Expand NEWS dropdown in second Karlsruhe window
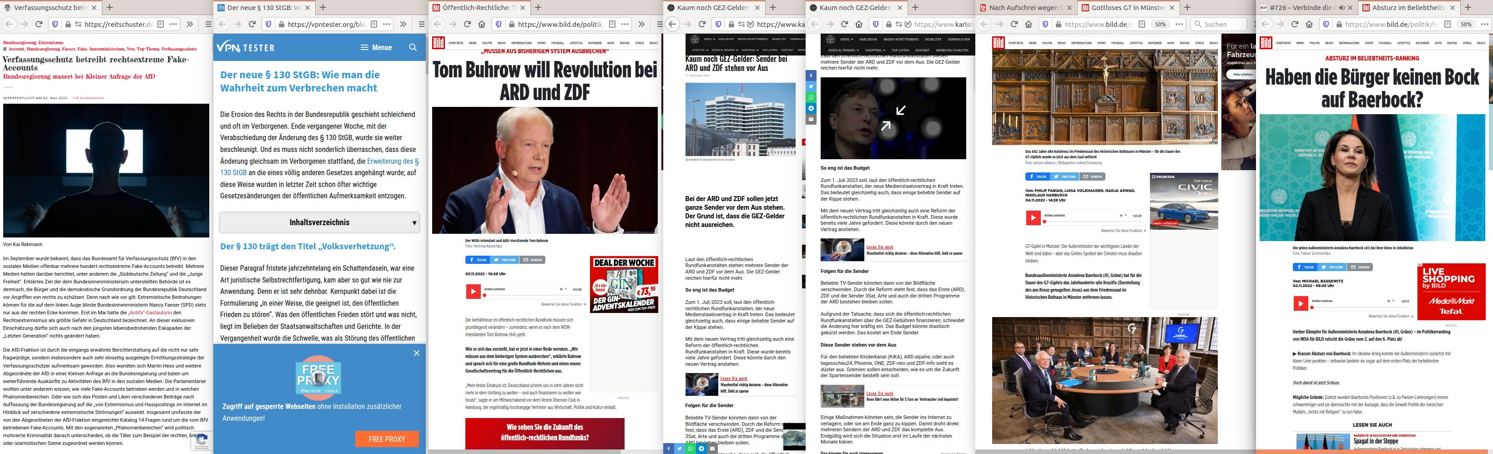Screen dimensions: 1493x454 click(846, 40)
